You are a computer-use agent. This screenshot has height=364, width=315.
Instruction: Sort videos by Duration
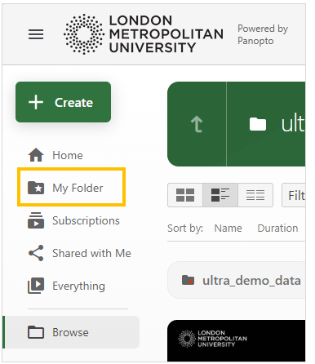coord(277,228)
